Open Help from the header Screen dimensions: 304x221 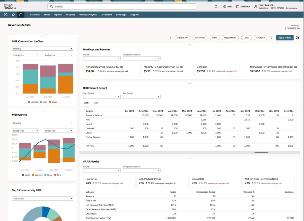point(228,7)
